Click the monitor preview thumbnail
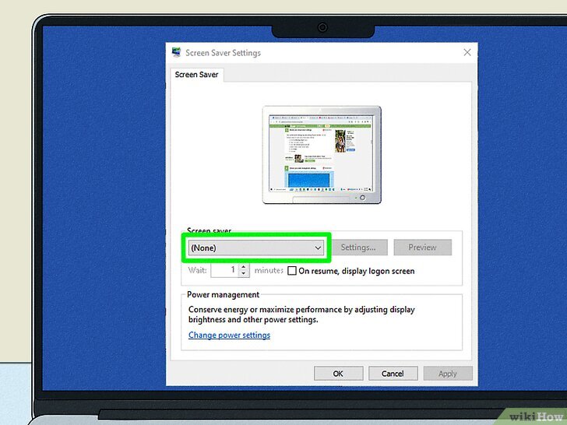 coord(321,153)
